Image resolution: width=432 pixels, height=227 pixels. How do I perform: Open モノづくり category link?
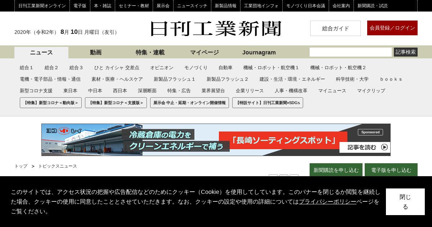[x=196, y=68]
